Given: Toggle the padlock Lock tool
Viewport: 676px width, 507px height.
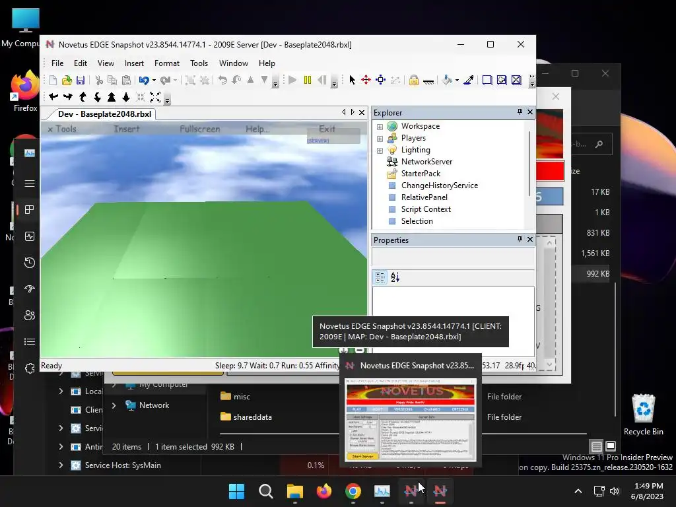Looking at the screenshot, I should coord(413,80).
